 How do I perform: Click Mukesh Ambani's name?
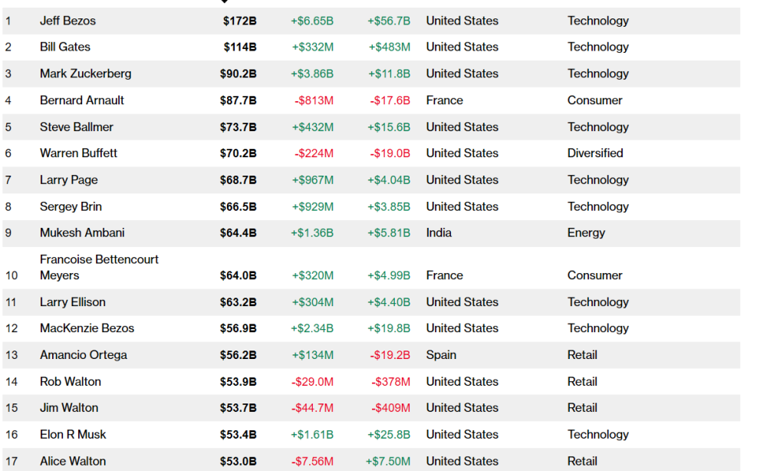[81, 232]
